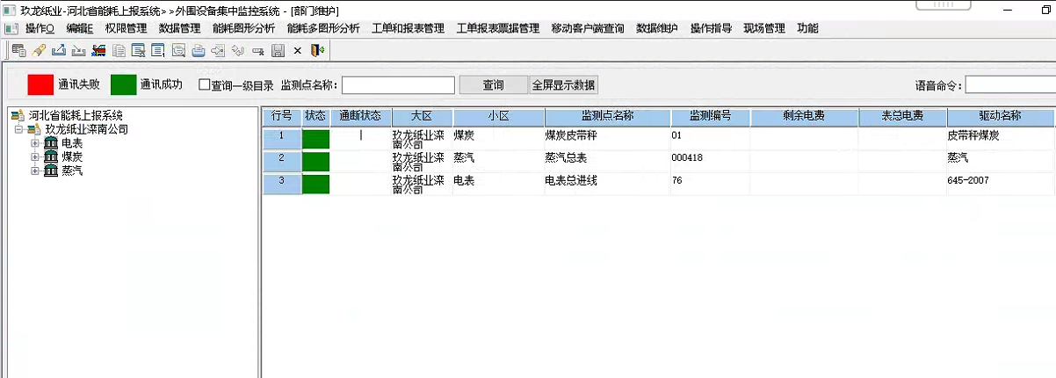
Task: Click the 监测点名称 input field
Action: pyautogui.click(x=398, y=85)
